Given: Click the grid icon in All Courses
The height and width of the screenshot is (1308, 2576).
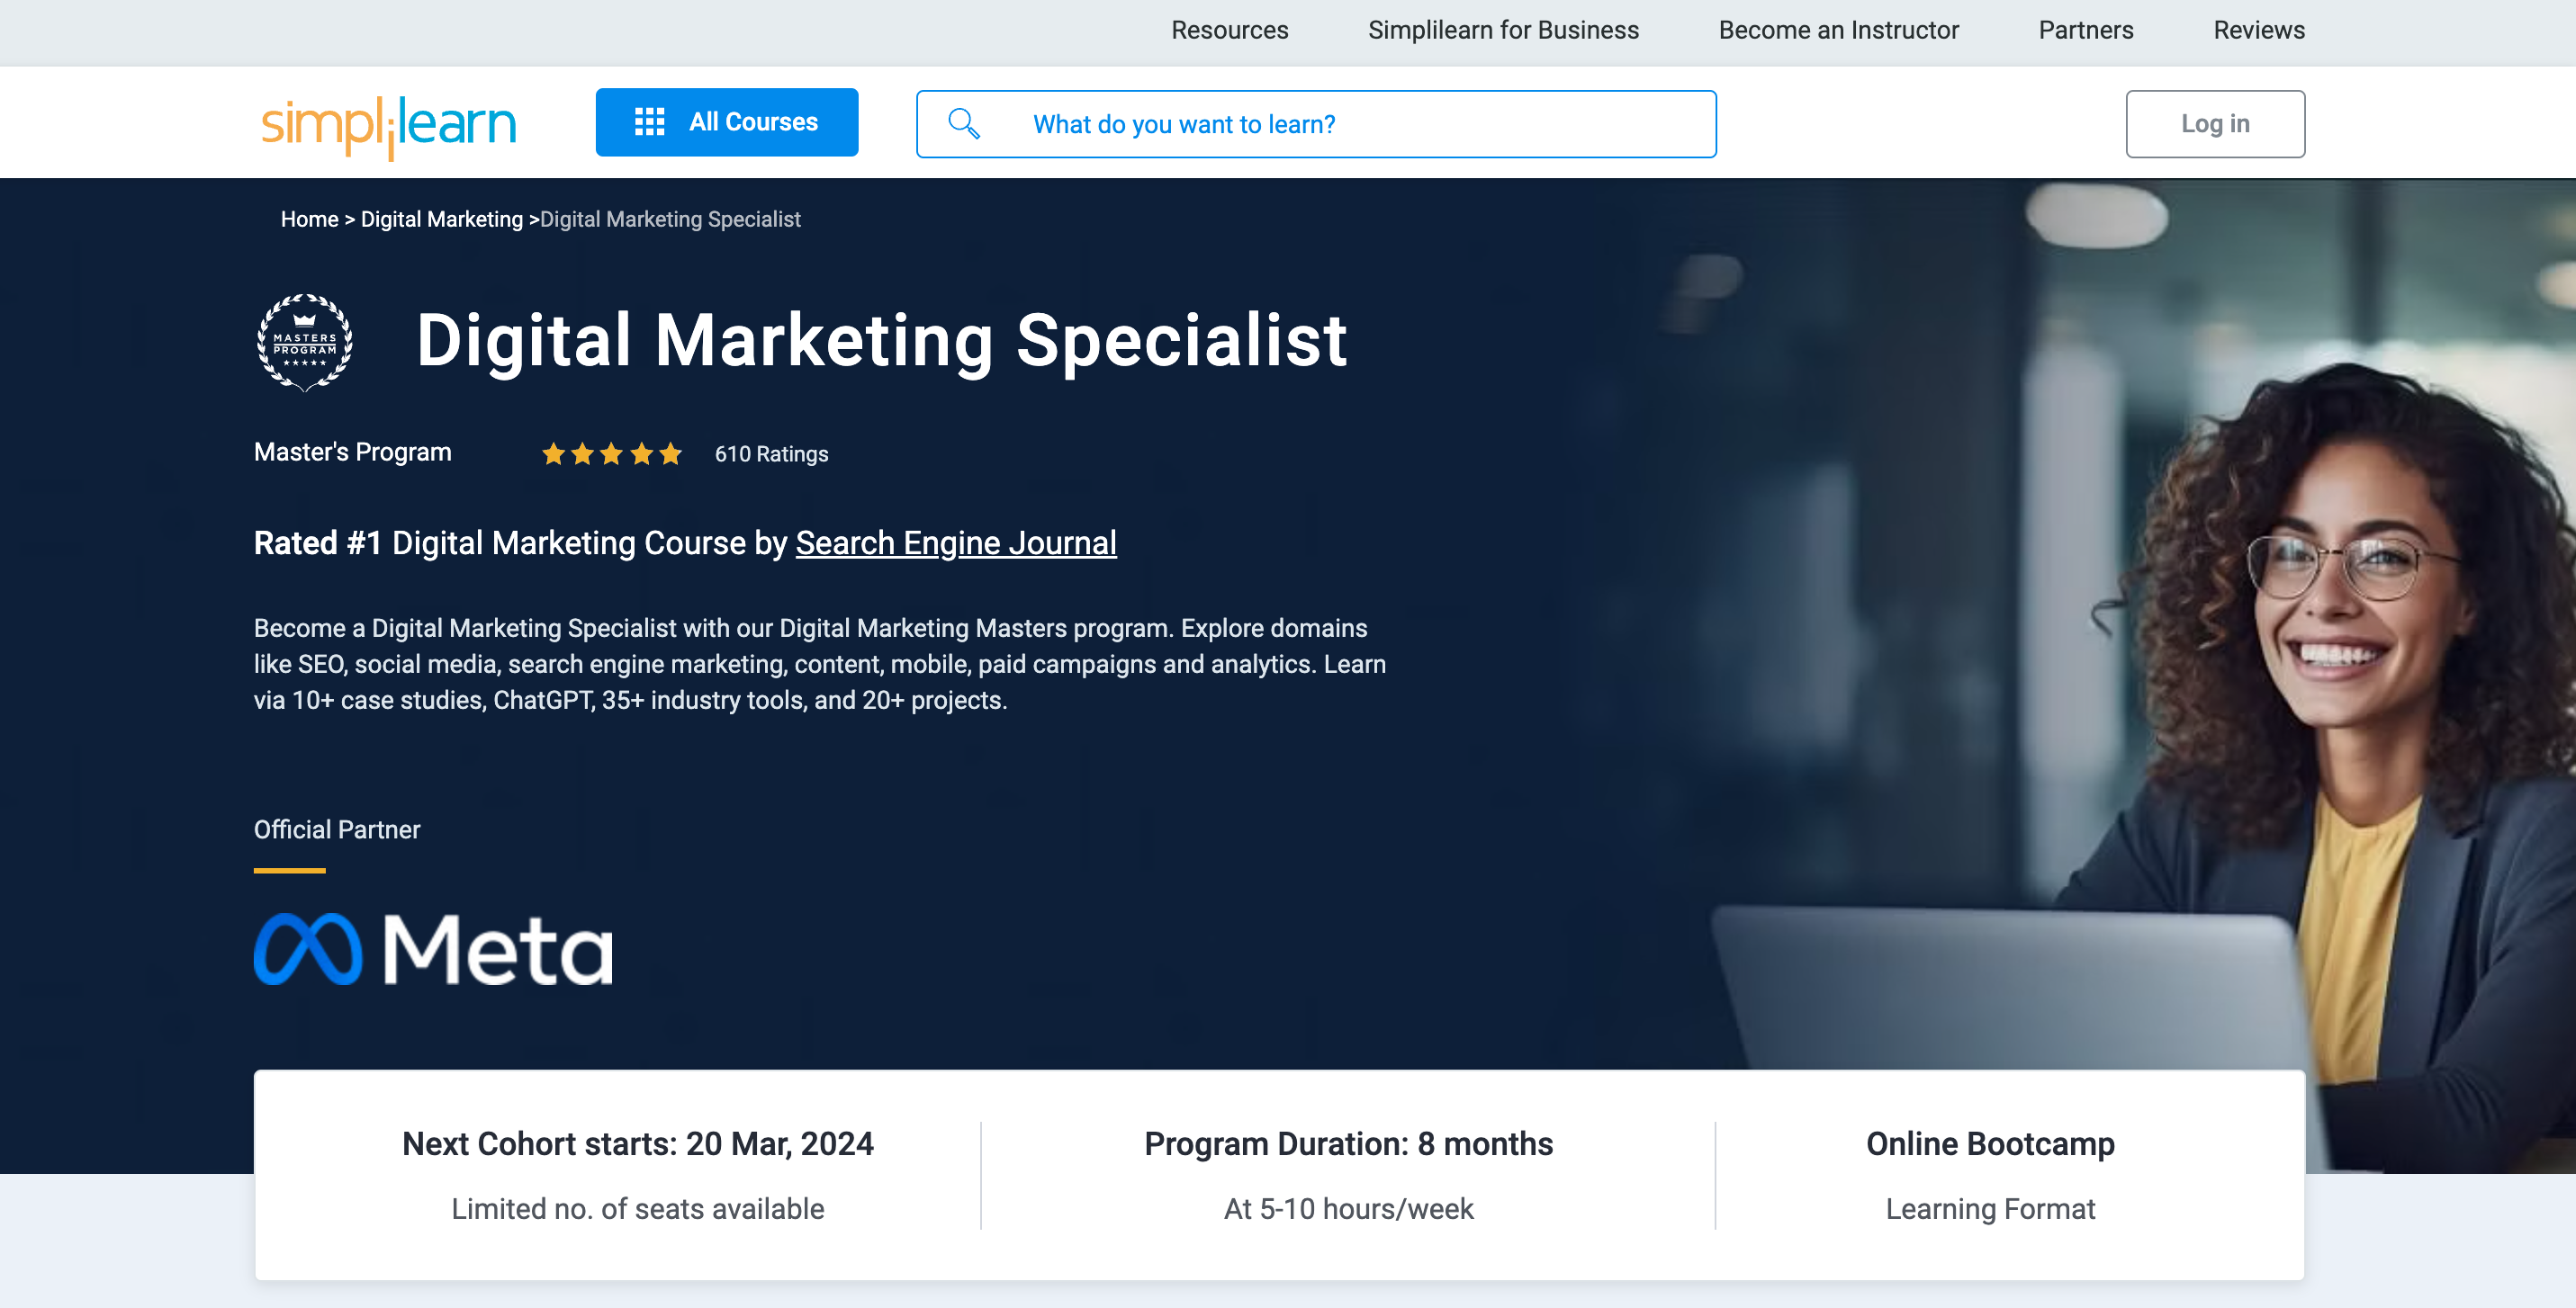Looking at the screenshot, I should pos(649,122).
